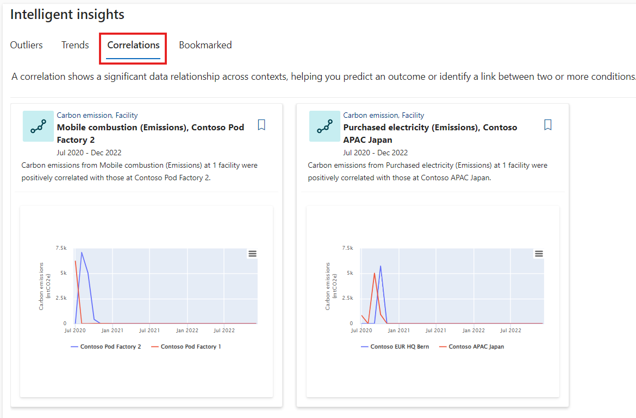Bookmark the Mobile combustion correlation card
Screen dimensions: 636x418
(x=261, y=125)
